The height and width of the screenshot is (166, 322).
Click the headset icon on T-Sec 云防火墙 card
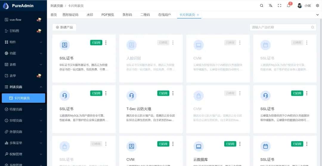(132, 96)
